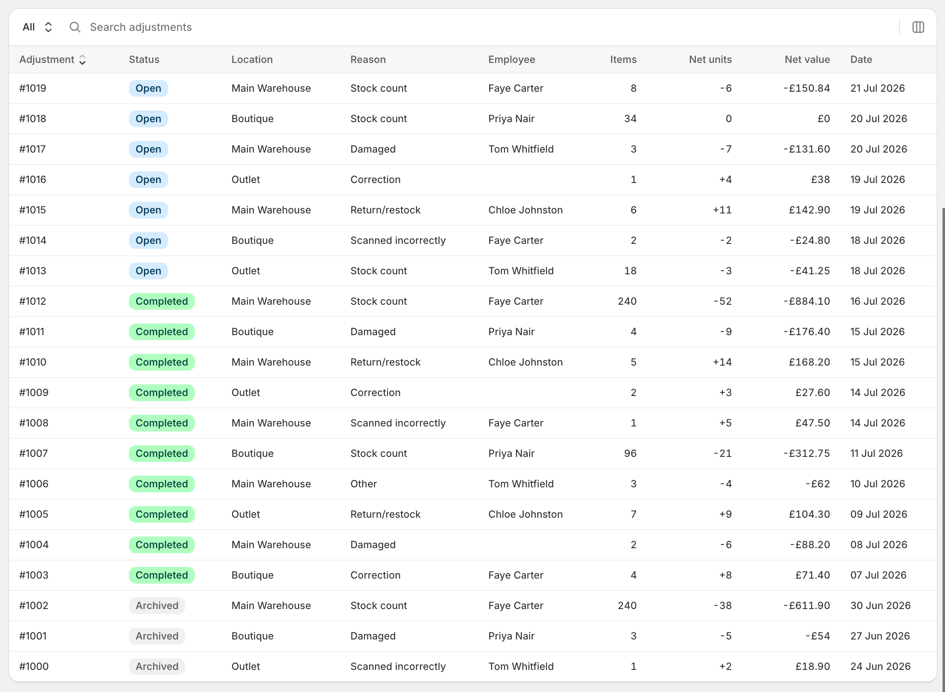
Task: Click net value -£312.75
Action: click(x=807, y=454)
